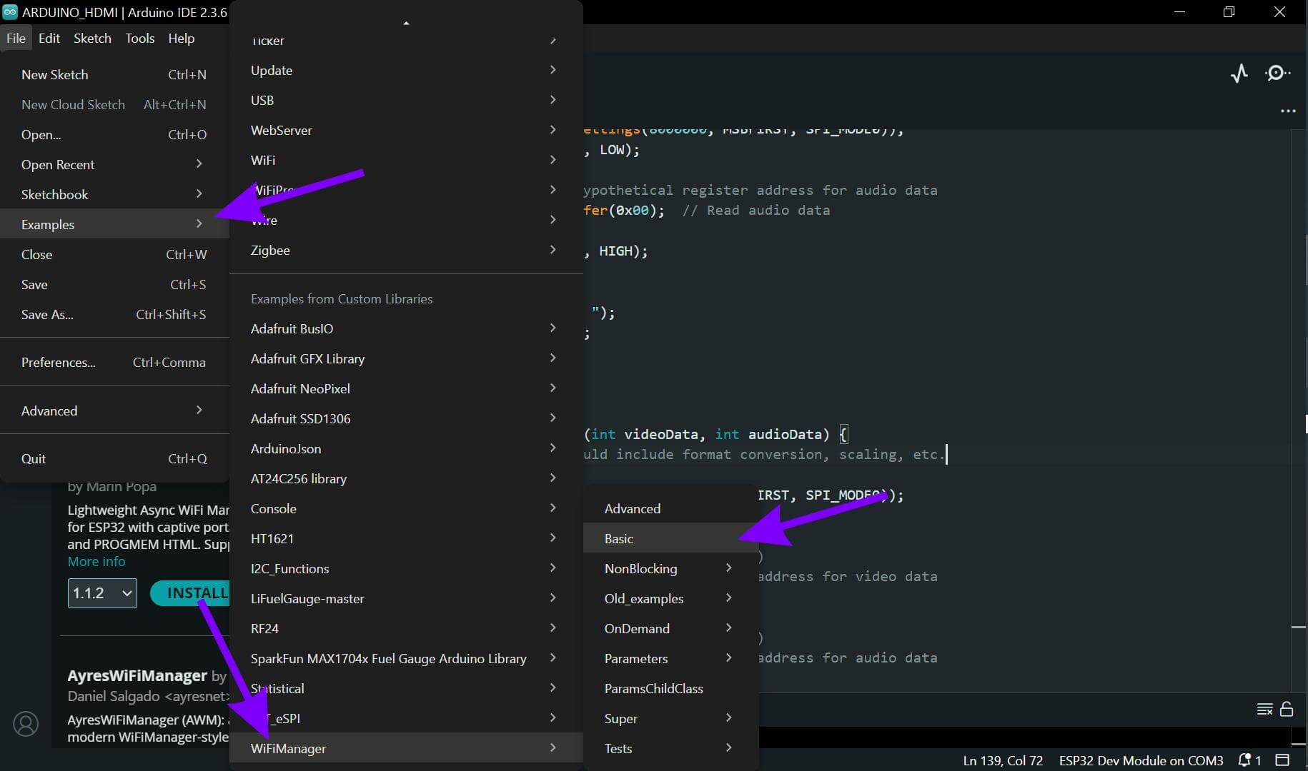Open the Help menu
The height and width of the screenshot is (771, 1308).
pos(181,39)
